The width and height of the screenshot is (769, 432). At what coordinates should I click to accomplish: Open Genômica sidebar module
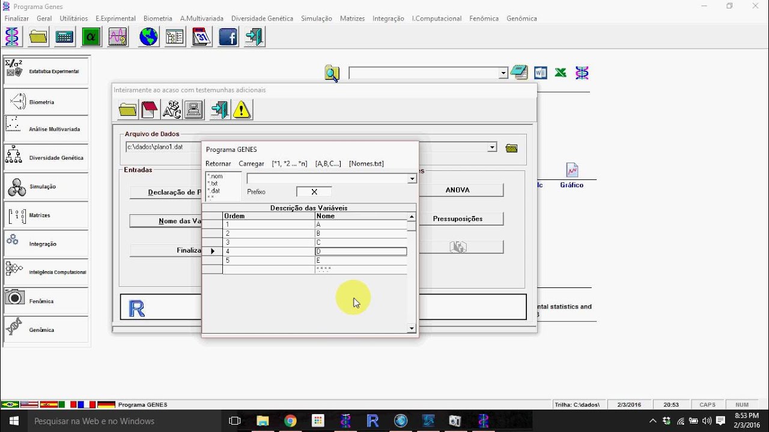tap(46, 330)
